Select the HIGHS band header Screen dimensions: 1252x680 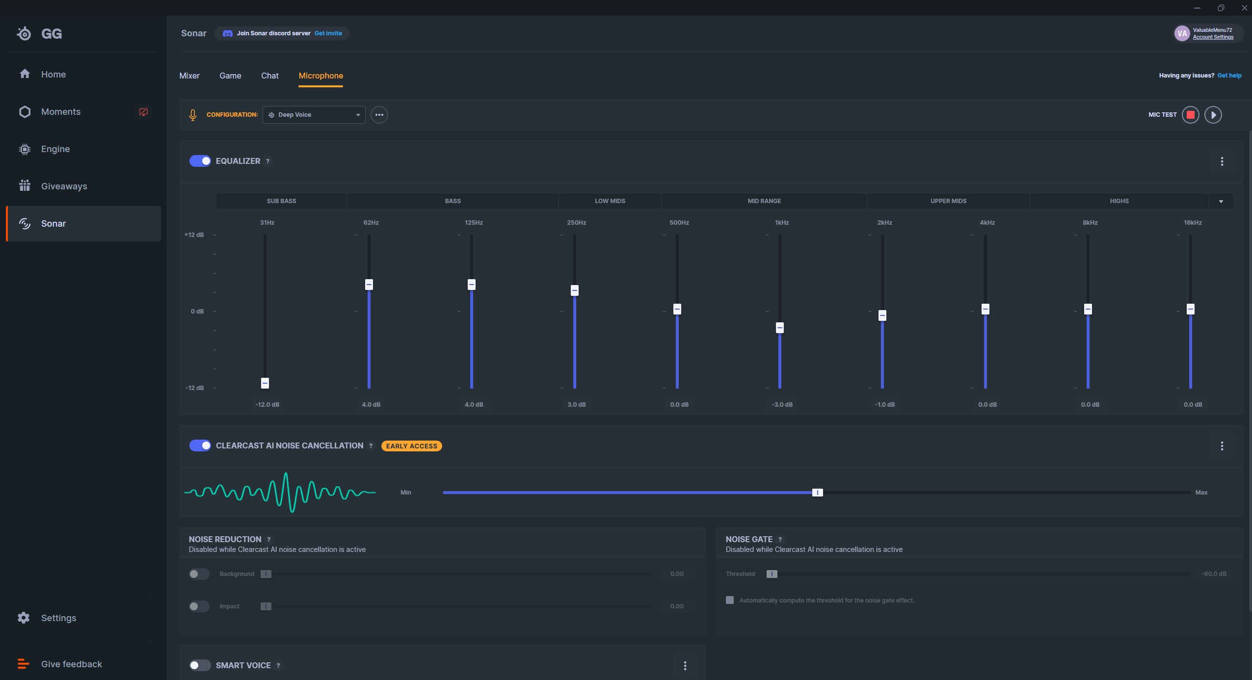1119,201
